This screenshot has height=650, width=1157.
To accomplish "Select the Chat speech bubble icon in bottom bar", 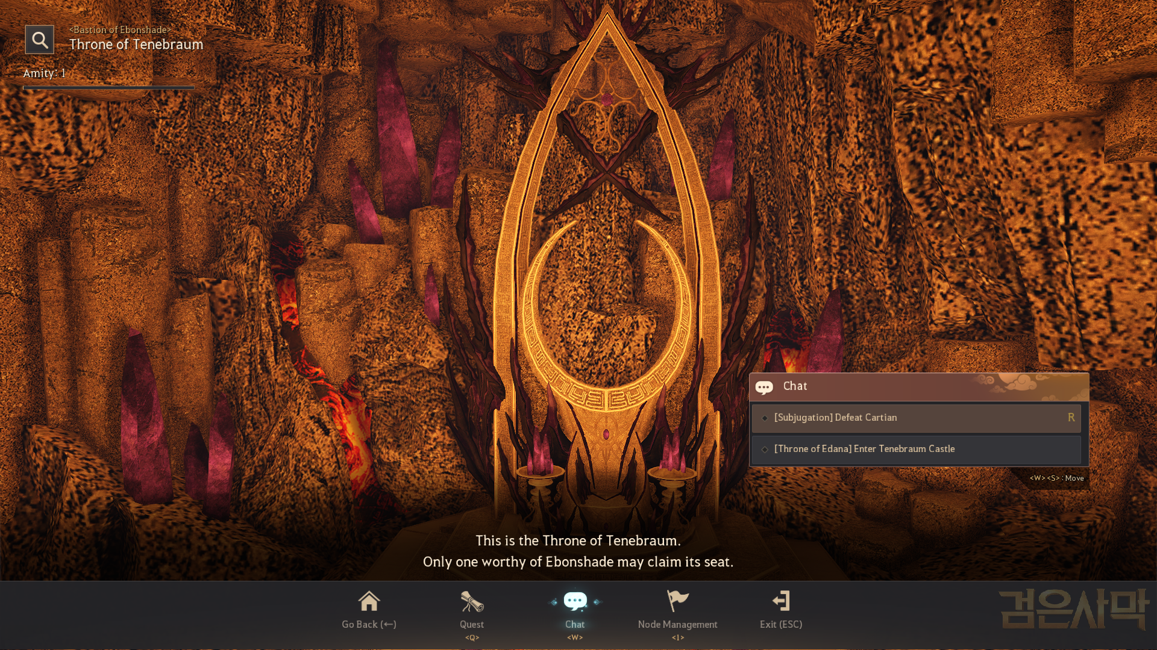I will [575, 601].
